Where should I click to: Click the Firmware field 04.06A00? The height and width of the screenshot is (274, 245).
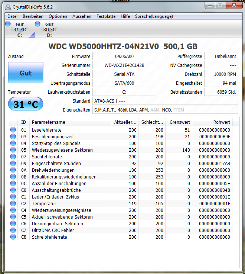pyautogui.click(x=124, y=57)
